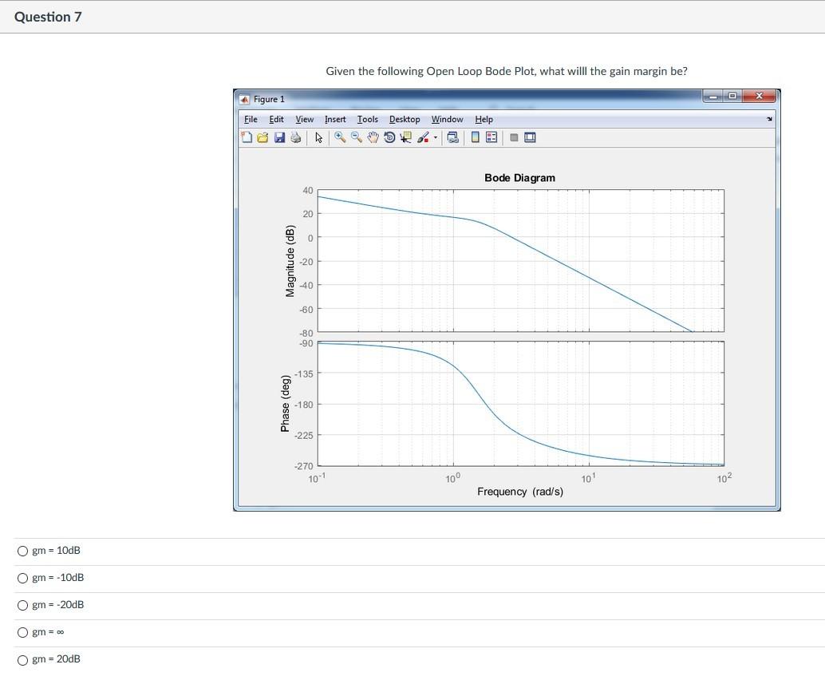Select answer gm = 10dB
The width and height of the screenshot is (825, 684).
click(x=22, y=550)
